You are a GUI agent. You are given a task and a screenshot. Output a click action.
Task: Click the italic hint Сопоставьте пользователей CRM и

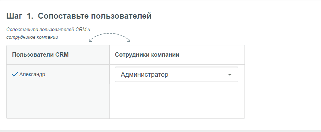click(x=48, y=30)
